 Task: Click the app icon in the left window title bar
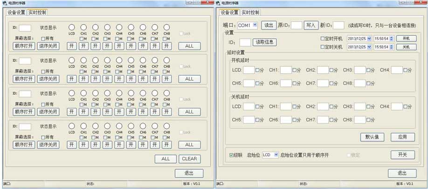[4, 3]
